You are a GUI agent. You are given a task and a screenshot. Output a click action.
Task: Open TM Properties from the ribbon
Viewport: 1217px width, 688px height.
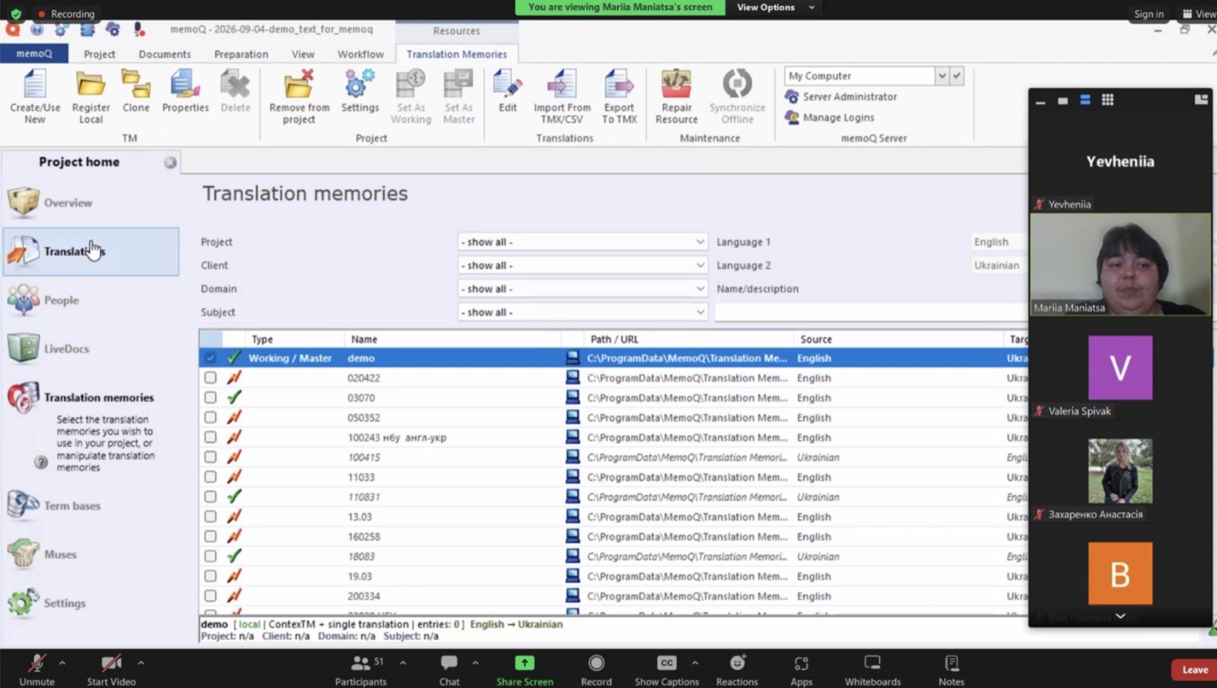(185, 91)
